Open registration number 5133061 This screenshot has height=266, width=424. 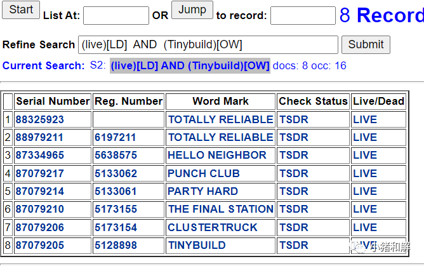116,191
